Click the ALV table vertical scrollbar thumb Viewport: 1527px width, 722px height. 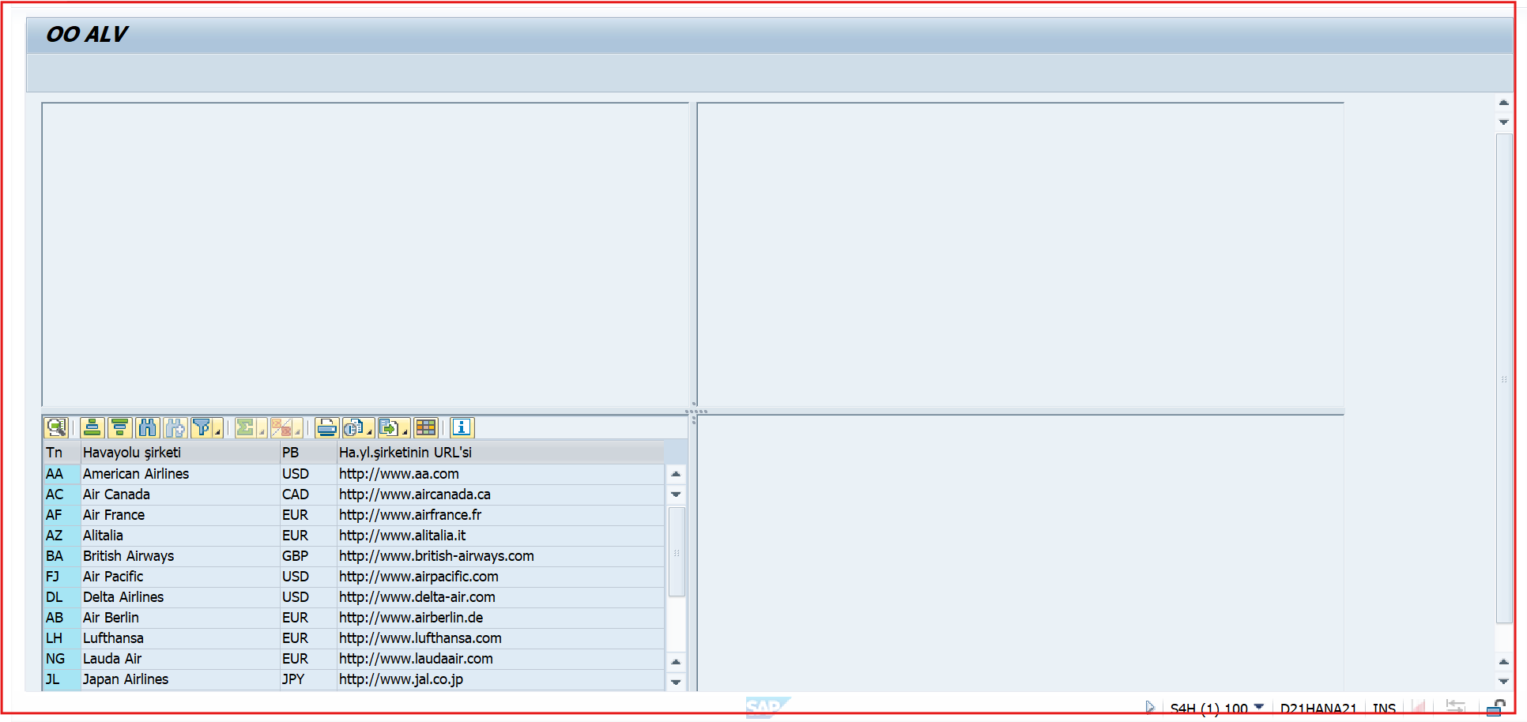coord(677,551)
